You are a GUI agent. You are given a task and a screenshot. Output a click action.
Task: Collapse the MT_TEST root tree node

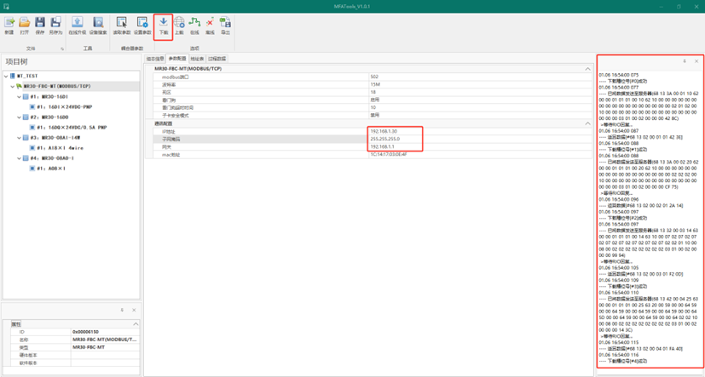click(6, 76)
